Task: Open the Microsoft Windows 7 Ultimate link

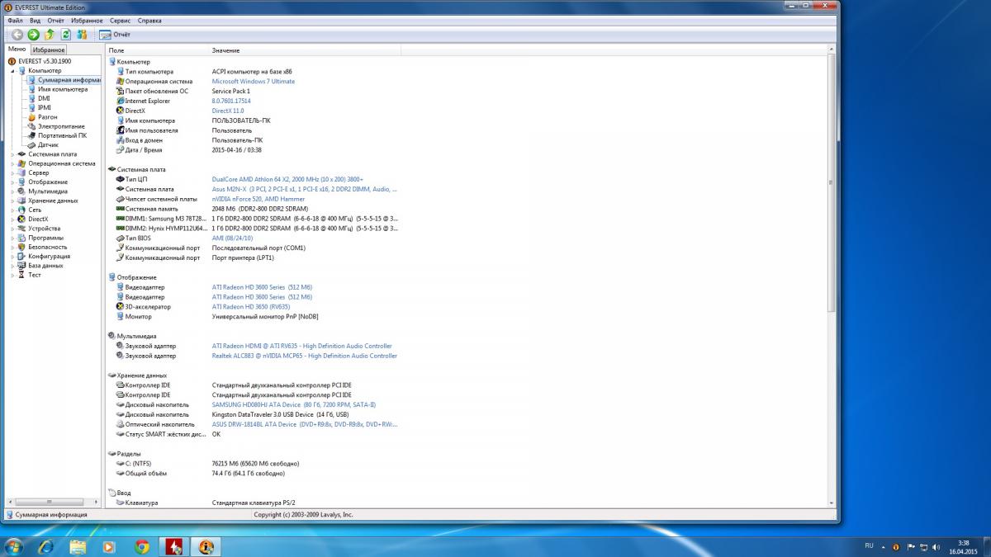Action: tap(254, 82)
